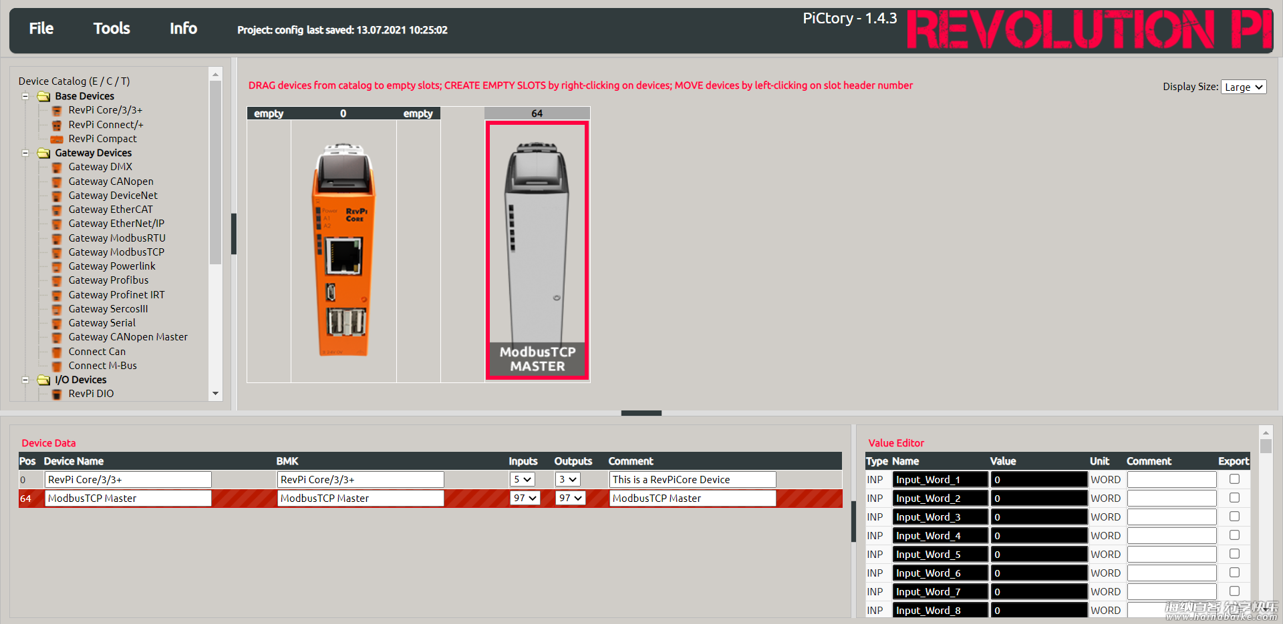1283x624 pixels.
Task: Click catalog scrollbar down arrow
Action: click(215, 394)
